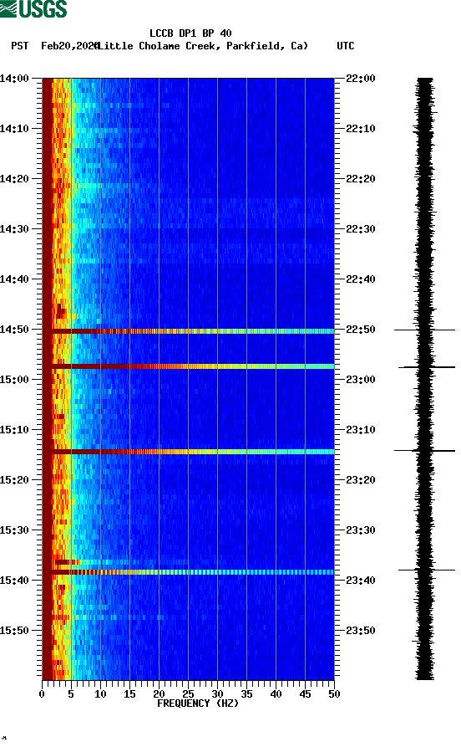Click the 'Feb20,2020' date text
This screenshot has height=747, width=461.
tap(69, 46)
